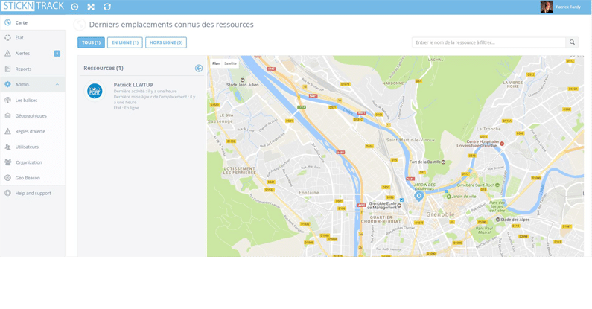Open Géographiques in the sidebar

point(33,116)
